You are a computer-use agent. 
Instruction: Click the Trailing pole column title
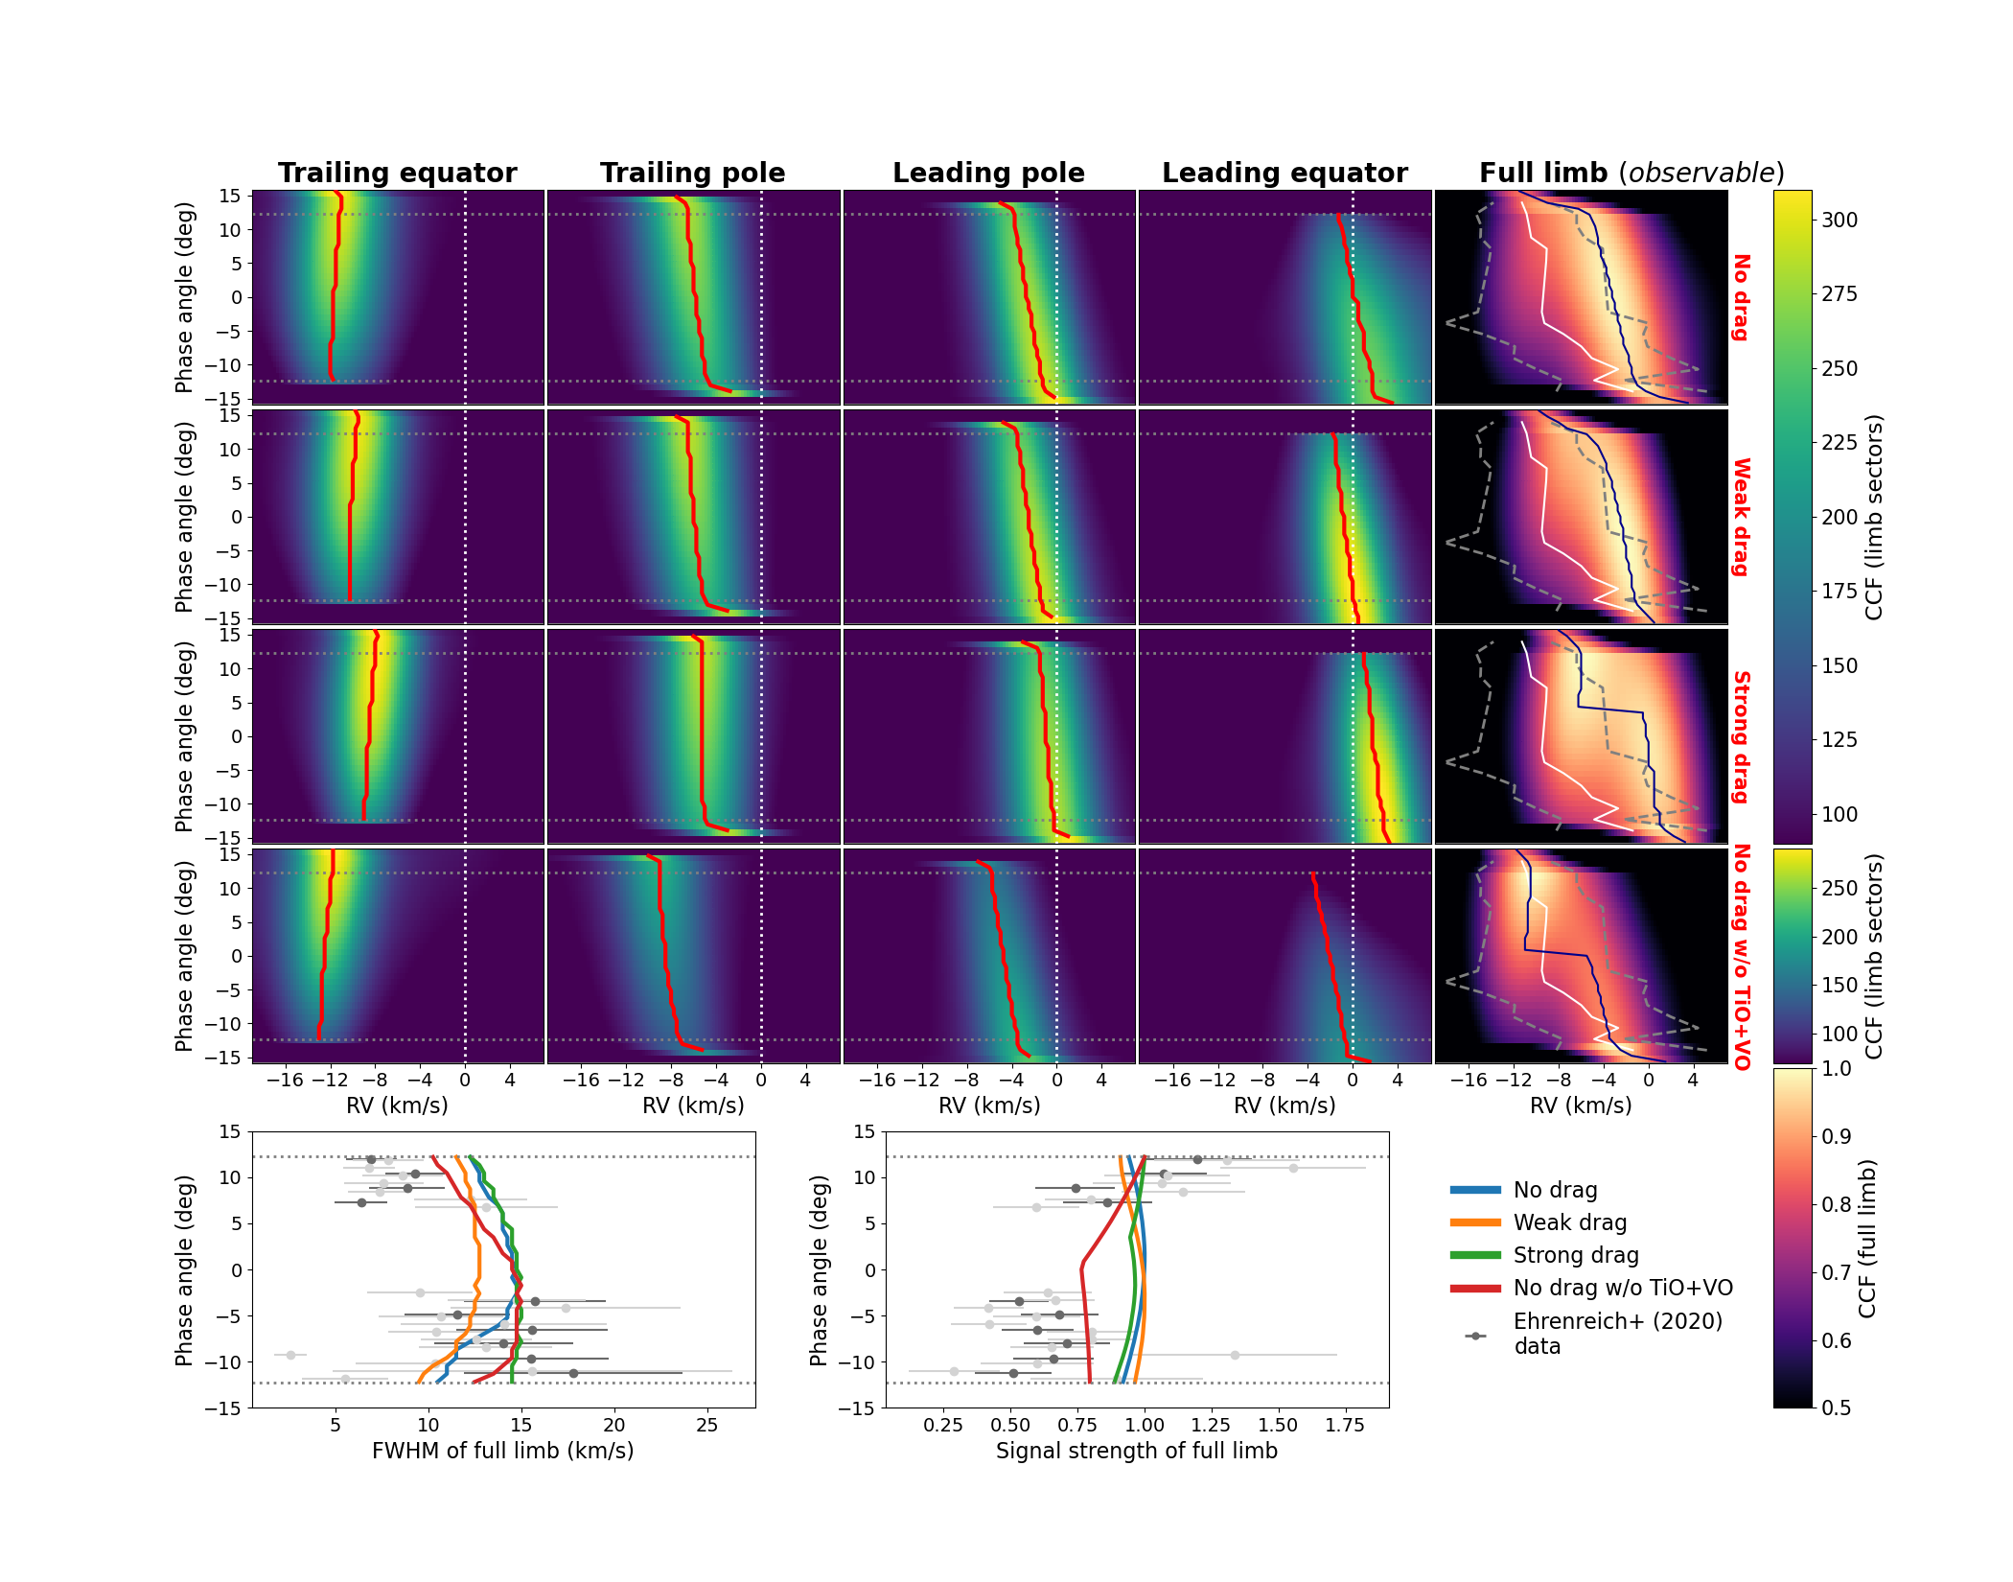coord(692,174)
